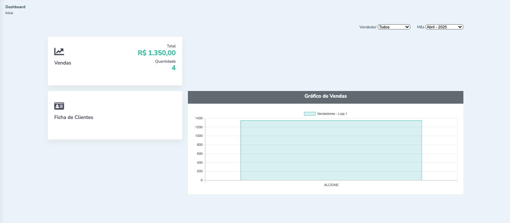This screenshot has width=510, height=223.
Task: Click the sales quantity value 4
Action: 173,68
